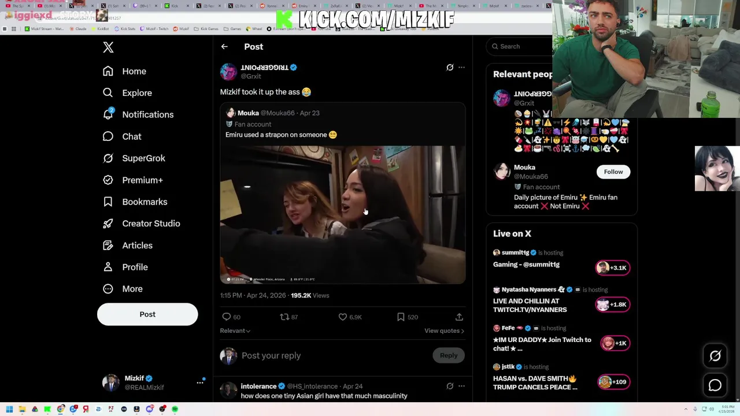The height and width of the screenshot is (416, 740).
Task: Expand the Relevant replies sort dropdown
Action: click(x=235, y=330)
